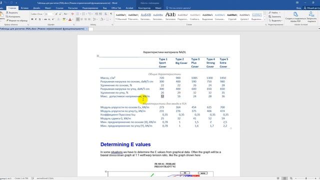Switch to the Вставка tab
The image size is (320, 180).
[24, 8]
